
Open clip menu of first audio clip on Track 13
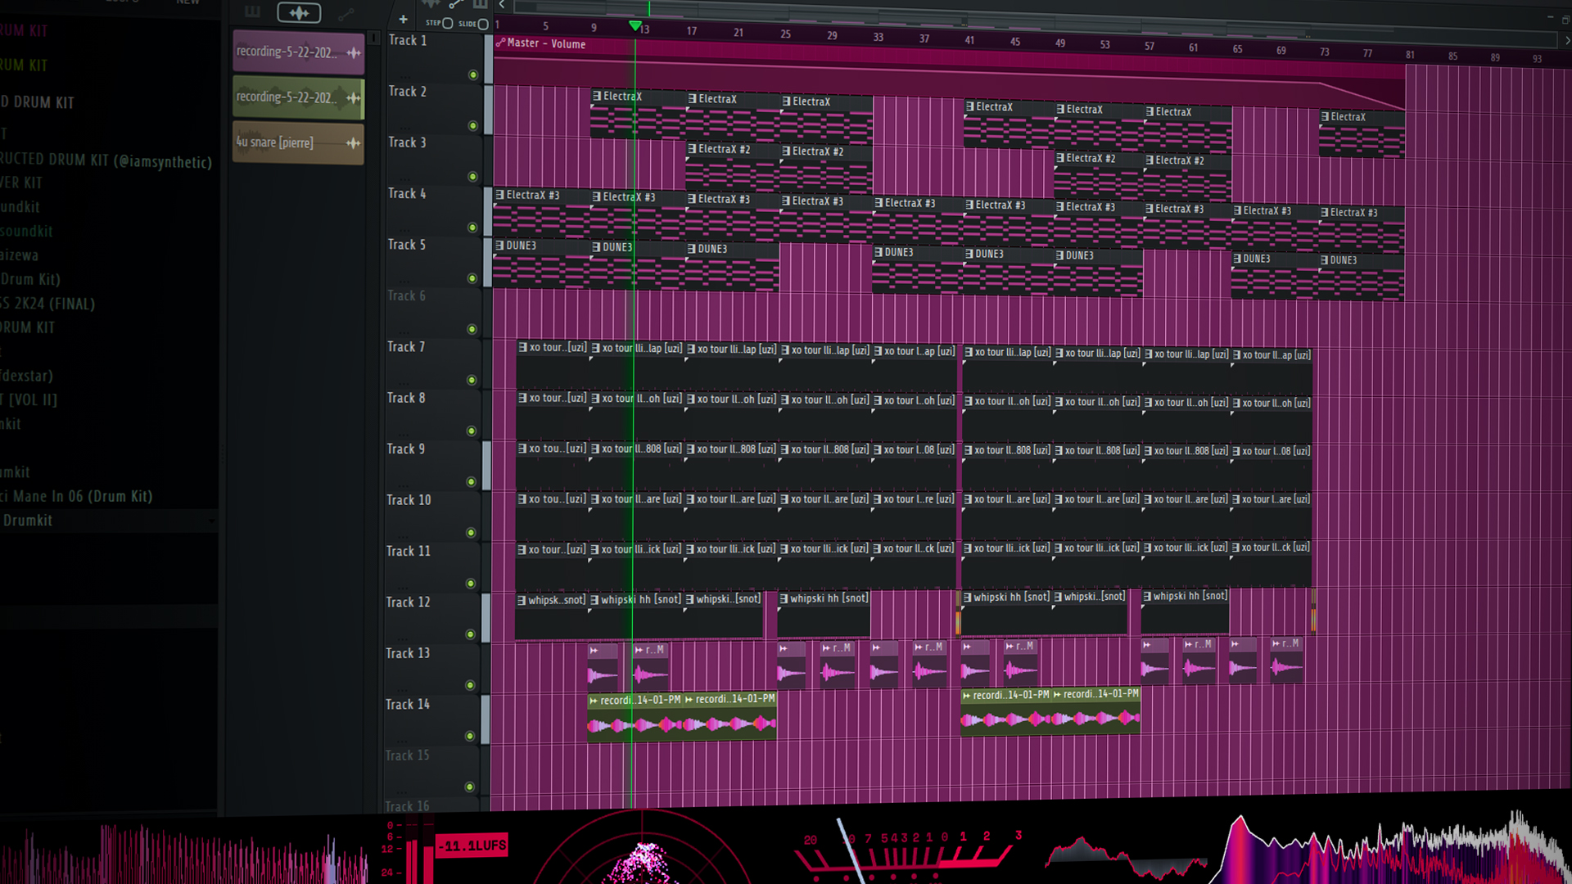(x=594, y=652)
